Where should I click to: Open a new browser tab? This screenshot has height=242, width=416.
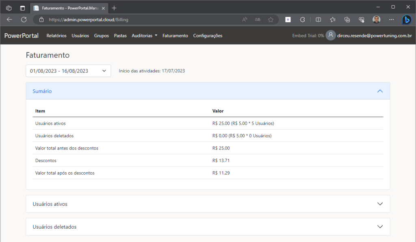(x=114, y=8)
